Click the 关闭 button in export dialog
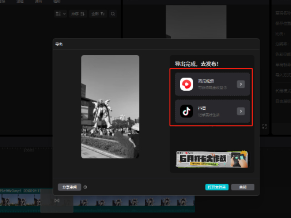This screenshot has height=218, width=291. point(243,187)
